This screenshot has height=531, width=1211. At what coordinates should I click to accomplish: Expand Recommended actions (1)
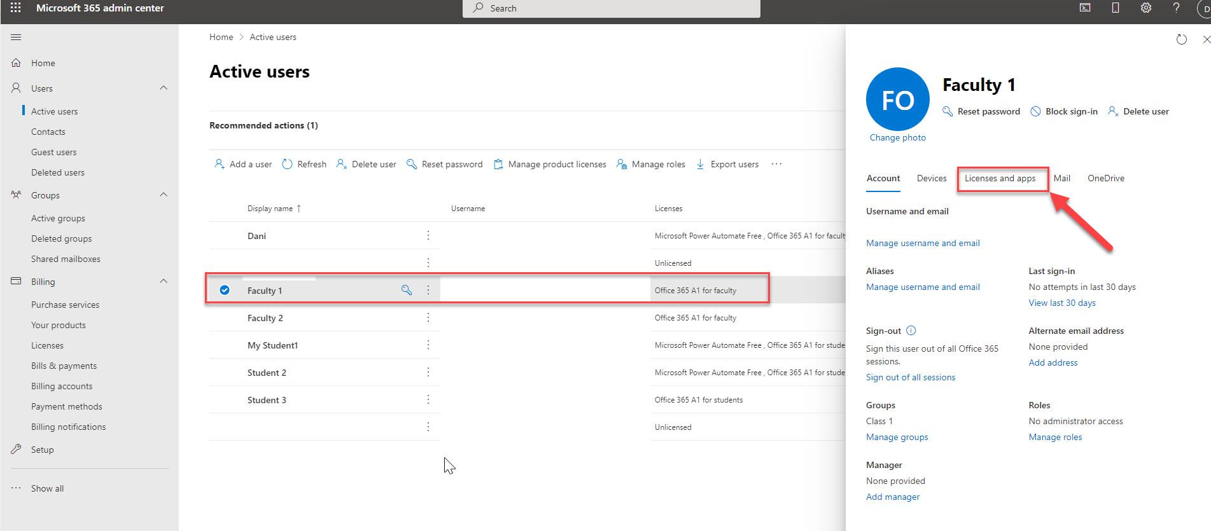(x=263, y=125)
